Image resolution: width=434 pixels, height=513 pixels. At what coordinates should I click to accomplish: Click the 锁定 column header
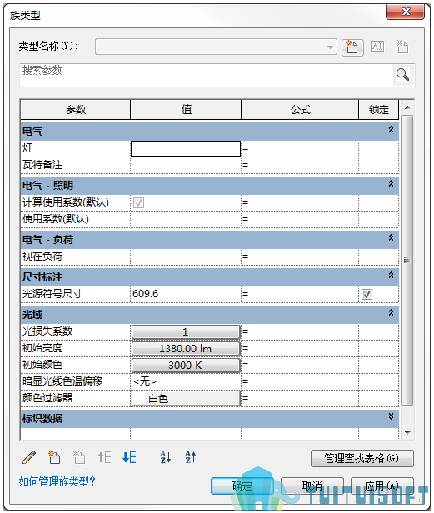click(x=379, y=110)
